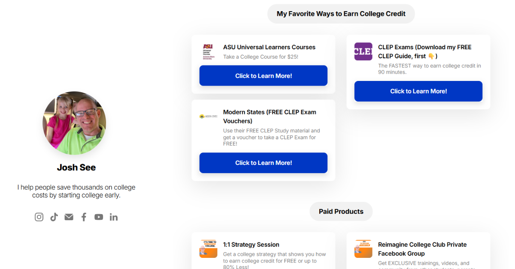Open the LinkedIn profile icon
This screenshot has width=515, height=269.
coord(114,217)
